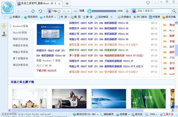The image size is (178, 117).
Task: Click 自动喊话 toolbar item
Action: [101, 17]
